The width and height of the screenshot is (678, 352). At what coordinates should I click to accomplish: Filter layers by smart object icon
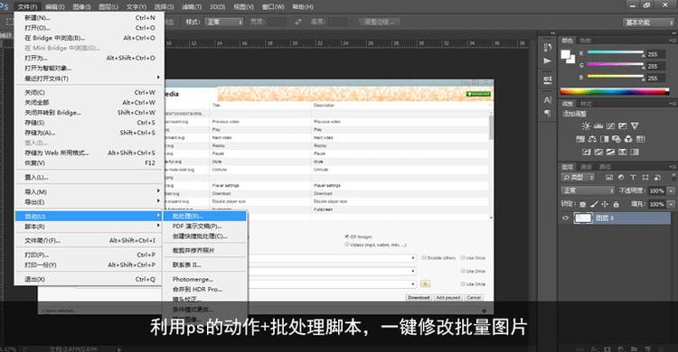coord(657,177)
